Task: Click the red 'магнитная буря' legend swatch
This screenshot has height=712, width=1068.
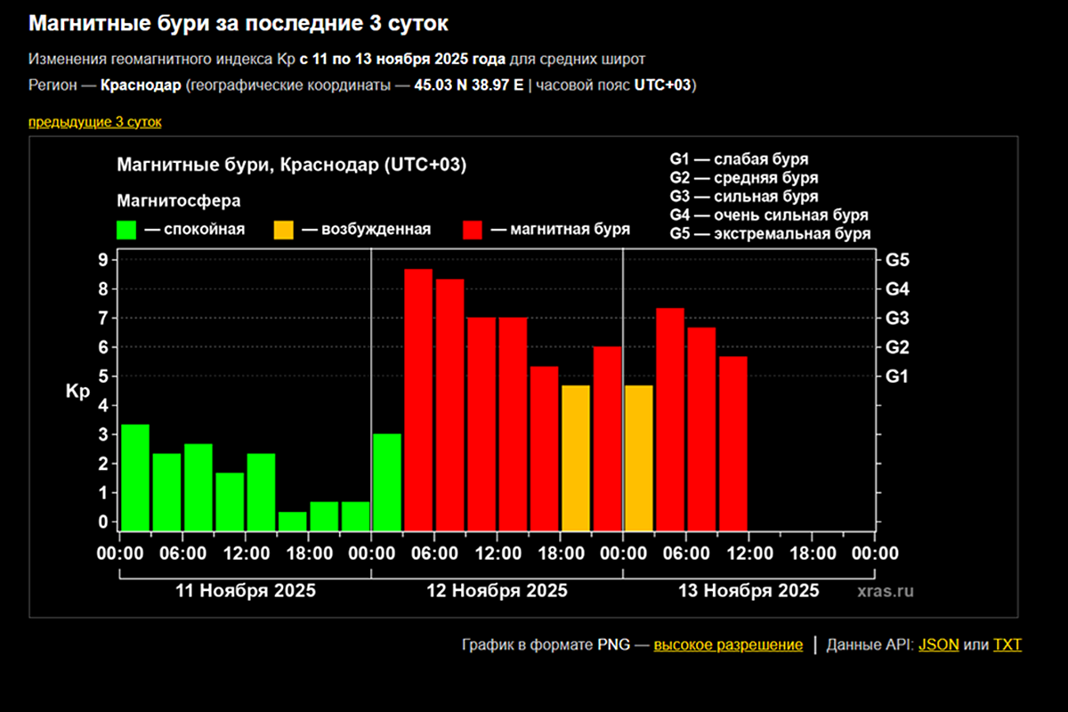Action: coord(473,230)
